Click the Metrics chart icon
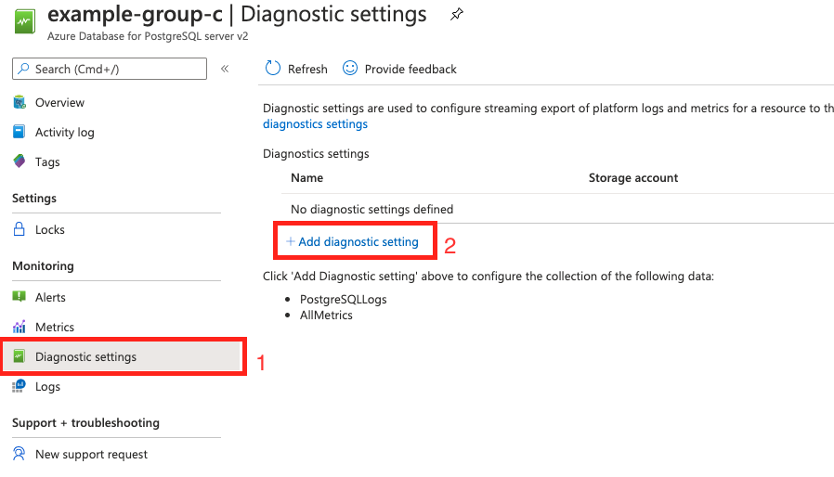834x477 pixels. pos(20,327)
